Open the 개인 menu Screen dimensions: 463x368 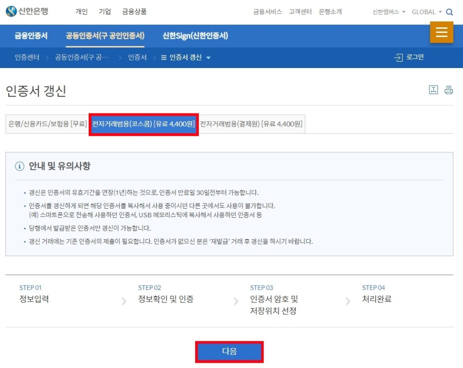click(81, 11)
